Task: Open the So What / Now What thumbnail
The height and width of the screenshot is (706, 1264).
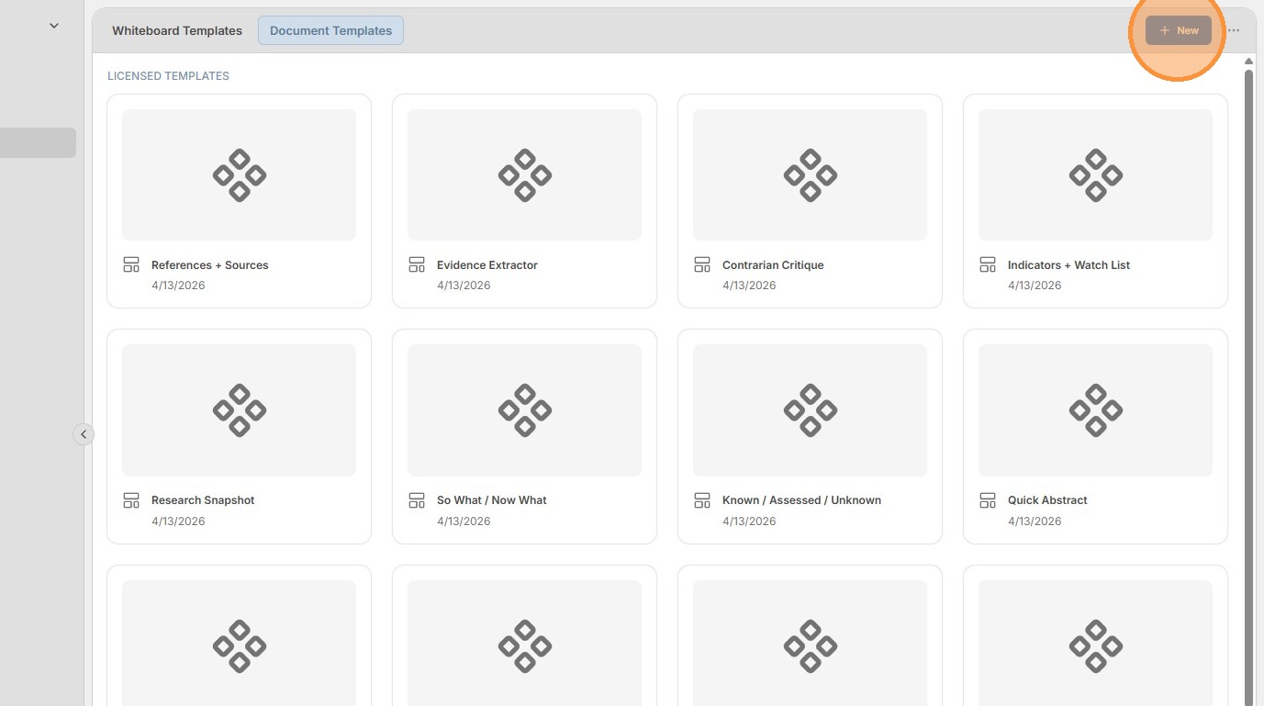Action: pos(524,410)
